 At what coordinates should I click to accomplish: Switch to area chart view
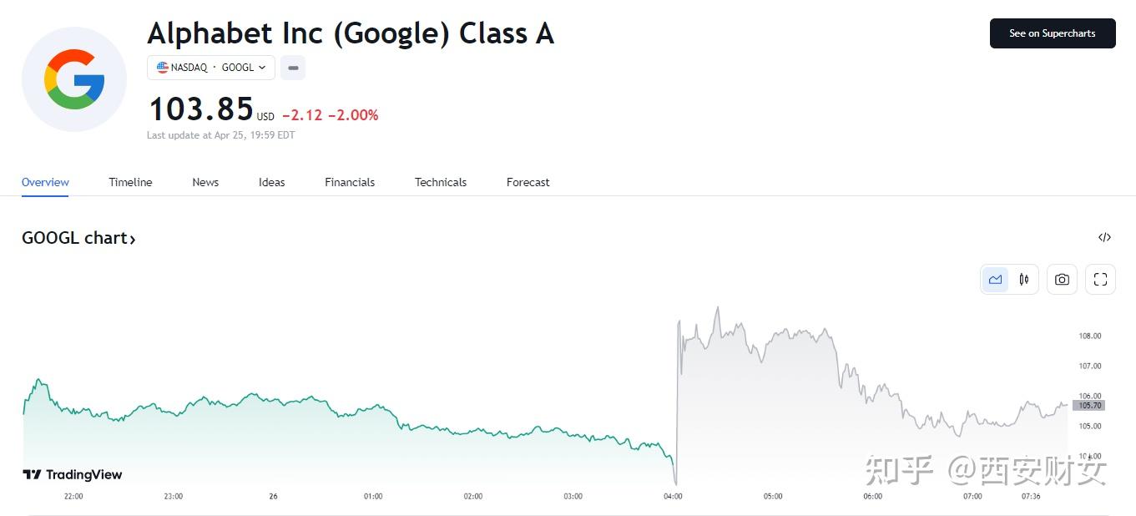click(995, 280)
